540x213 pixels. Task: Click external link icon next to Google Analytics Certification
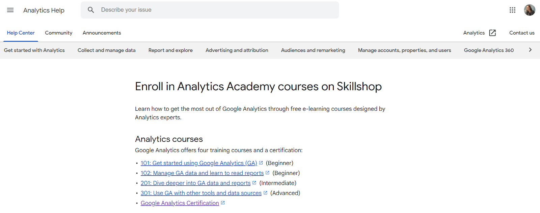pos(223,202)
